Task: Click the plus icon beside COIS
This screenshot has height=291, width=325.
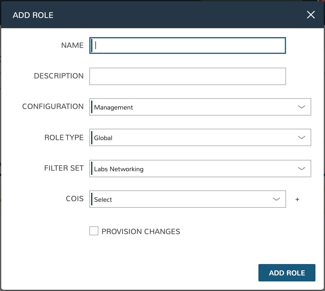Action: coord(297,199)
